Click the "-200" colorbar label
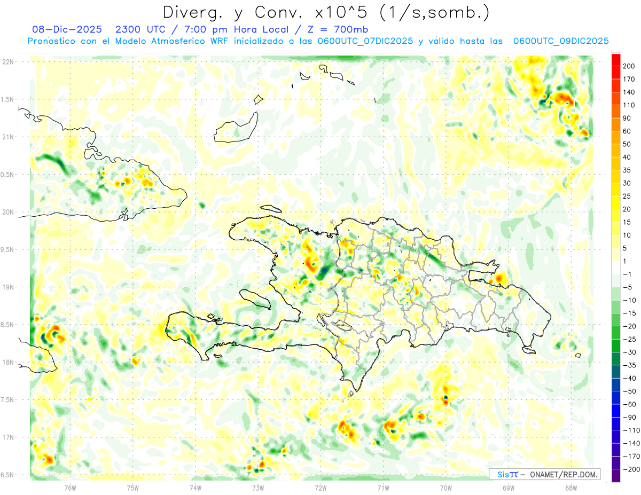The height and width of the screenshot is (495, 641). pos(632,469)
